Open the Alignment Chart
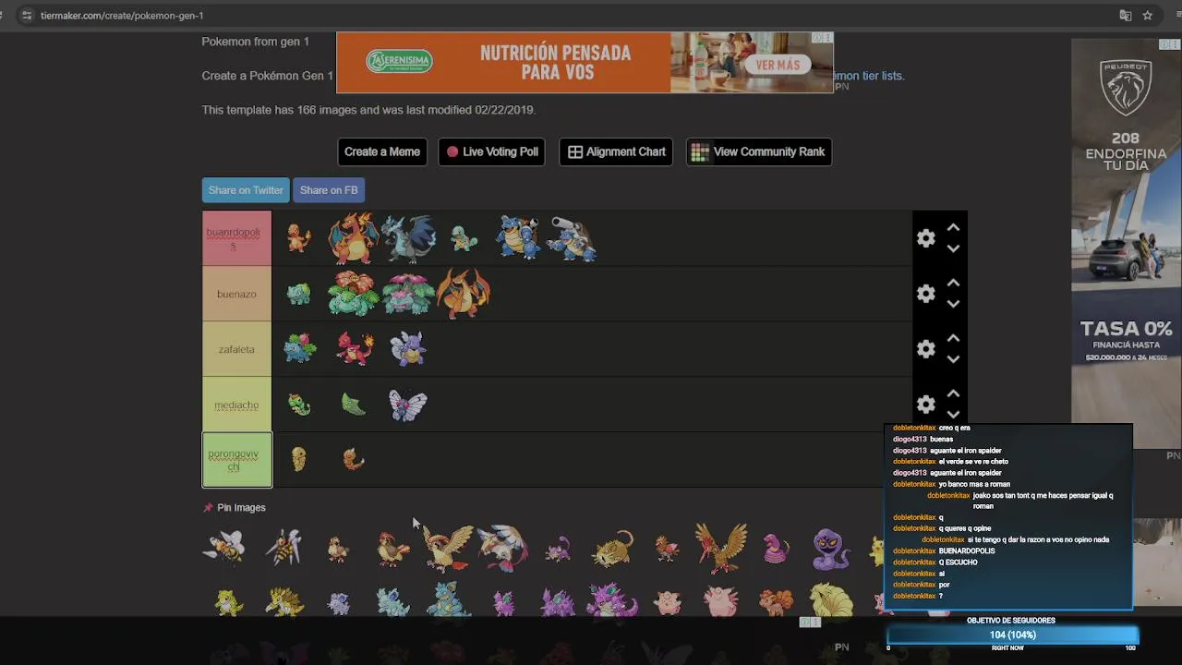This screenshot has width=1182, height=665. (616, 151)
